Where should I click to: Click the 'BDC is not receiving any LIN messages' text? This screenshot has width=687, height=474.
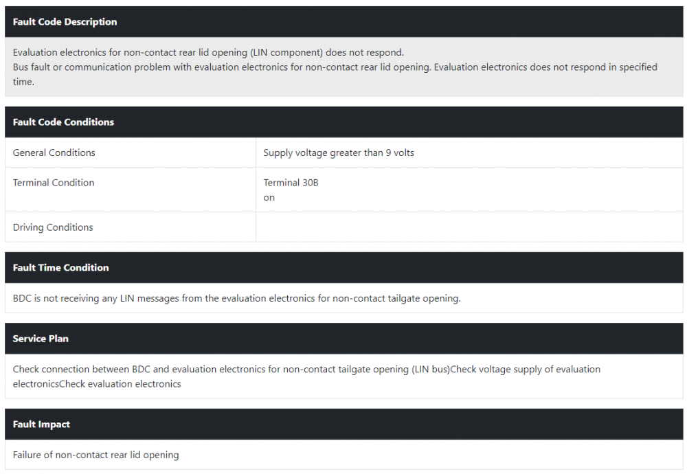click(x=236, y=298)
